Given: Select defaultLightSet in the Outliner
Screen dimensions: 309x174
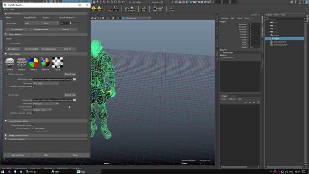Looking at the screenshot, I should tap(280, 42).
